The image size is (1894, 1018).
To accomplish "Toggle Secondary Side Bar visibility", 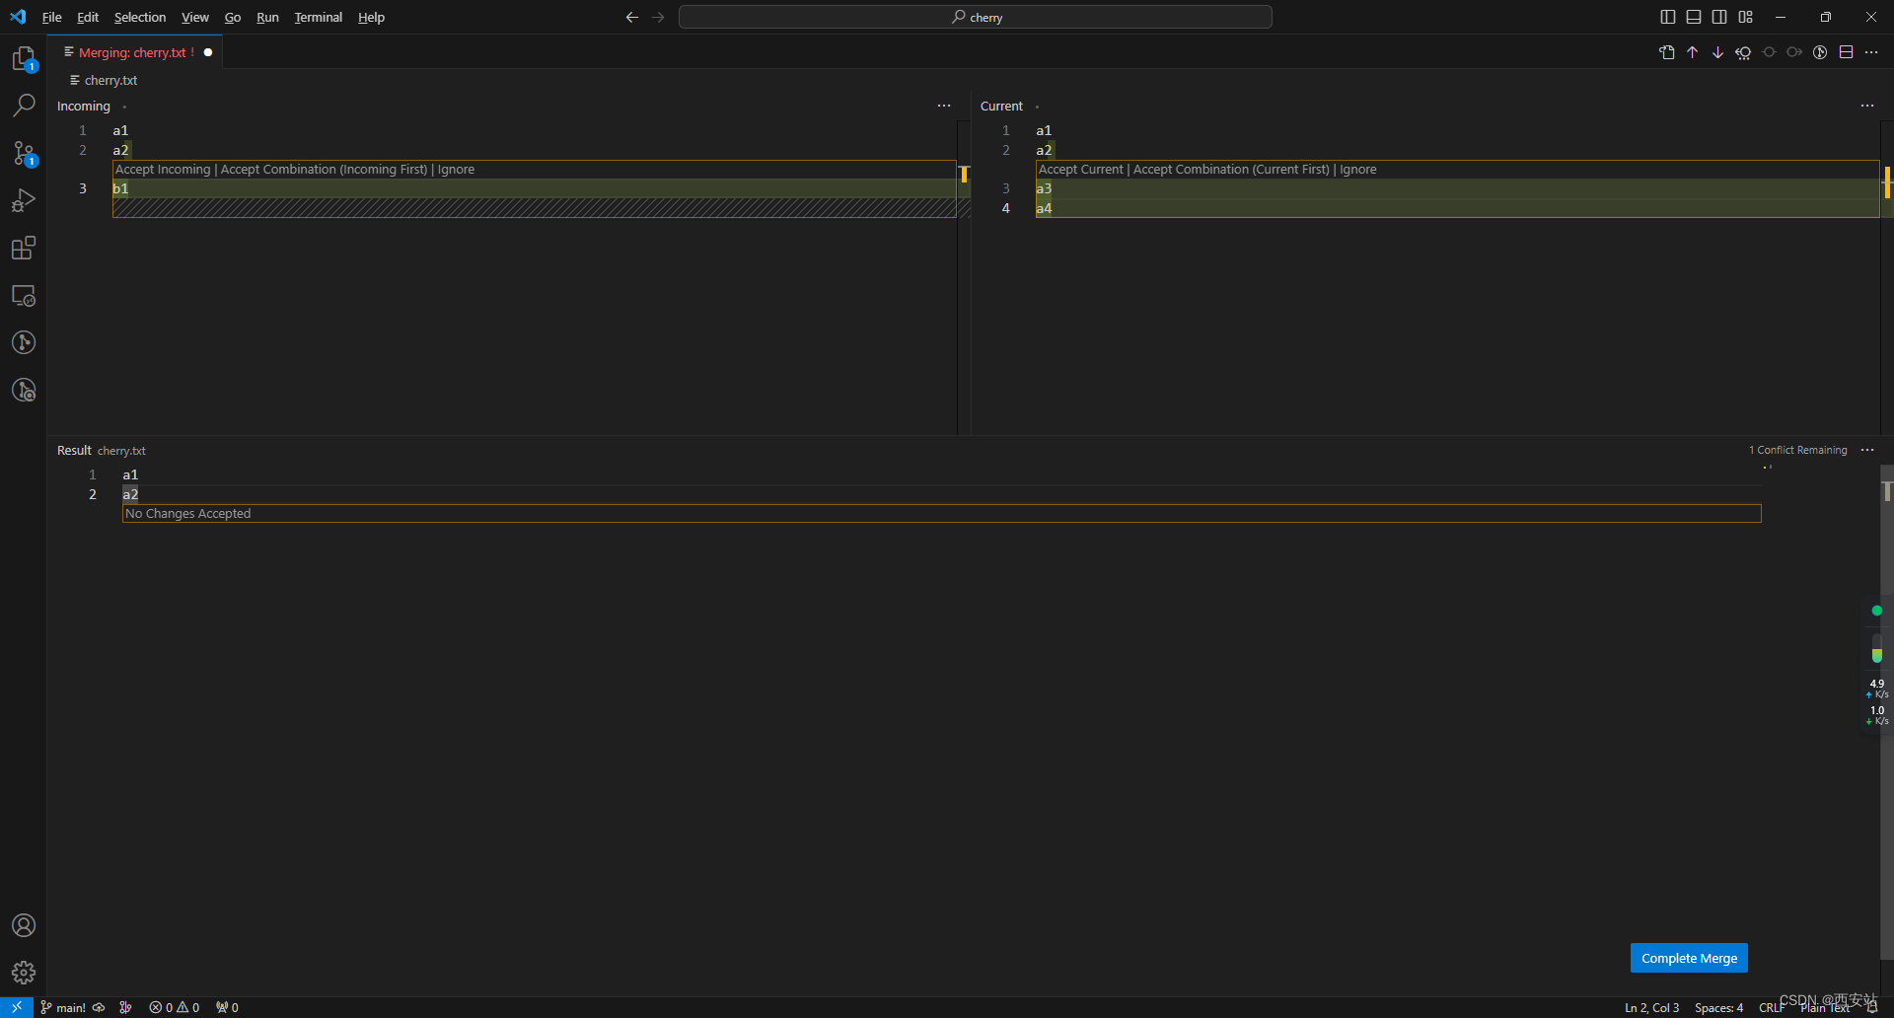I will pos(1719,17).
